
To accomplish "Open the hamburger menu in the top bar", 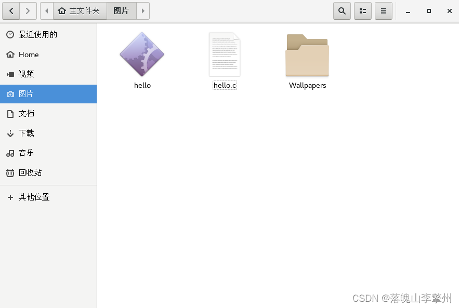I will 383,10.
